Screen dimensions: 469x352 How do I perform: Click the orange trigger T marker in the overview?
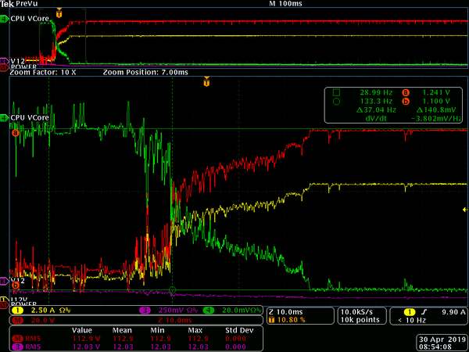coord(59,13)
